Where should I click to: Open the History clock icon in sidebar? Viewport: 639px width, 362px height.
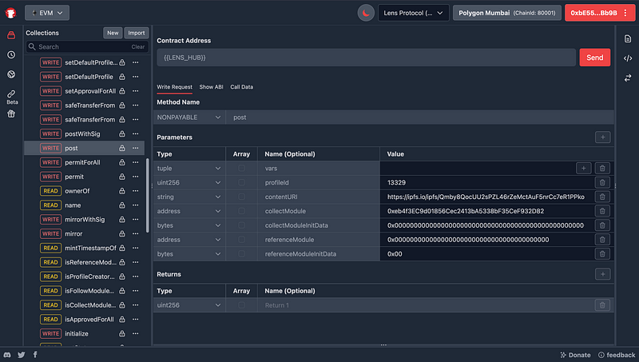(11, 55)
